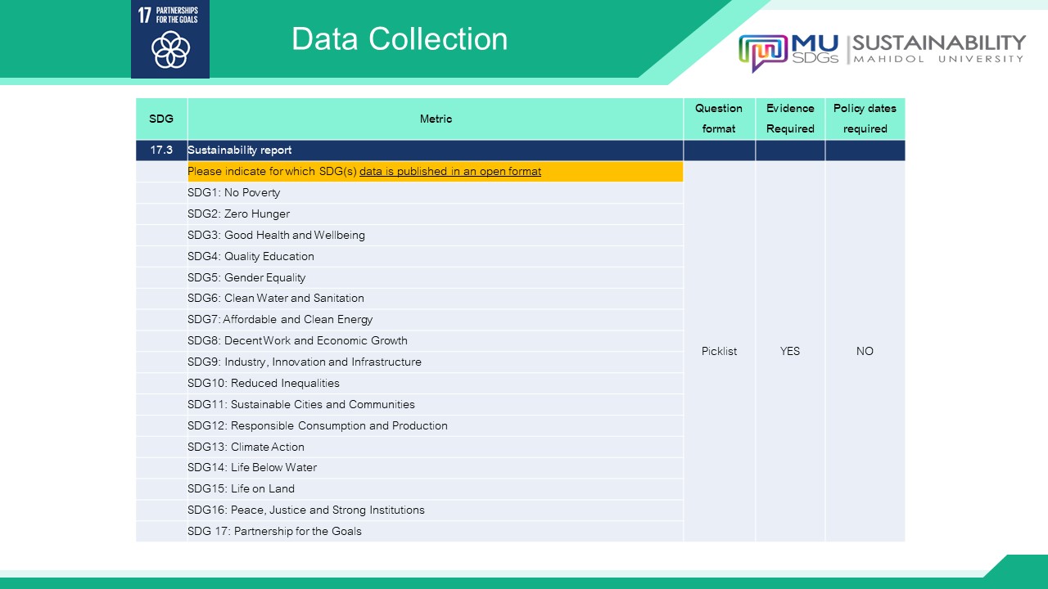Click the SDG 17 Partnerships icon
The height and width of the screenshot is (589, 1048).
(170, 39)
